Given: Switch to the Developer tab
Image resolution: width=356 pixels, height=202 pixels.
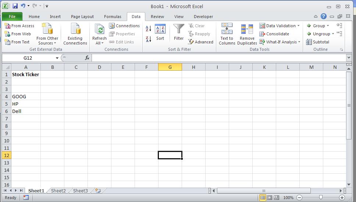Looking at the screenshot, I should coord(203,17).
